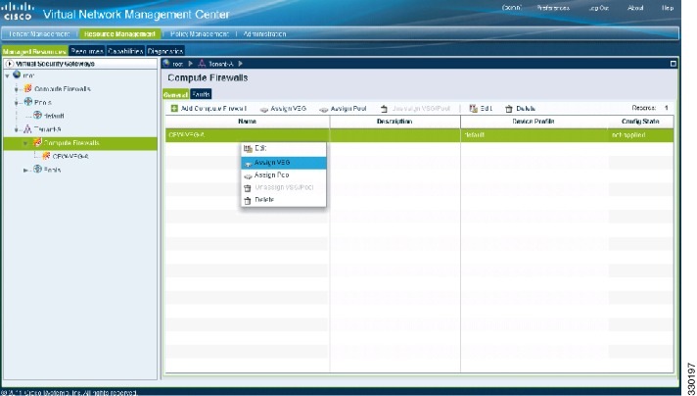Sort by the Device Profile column header
The width and height of the screenshot is (697, 396).
click(x=534, y=122)
